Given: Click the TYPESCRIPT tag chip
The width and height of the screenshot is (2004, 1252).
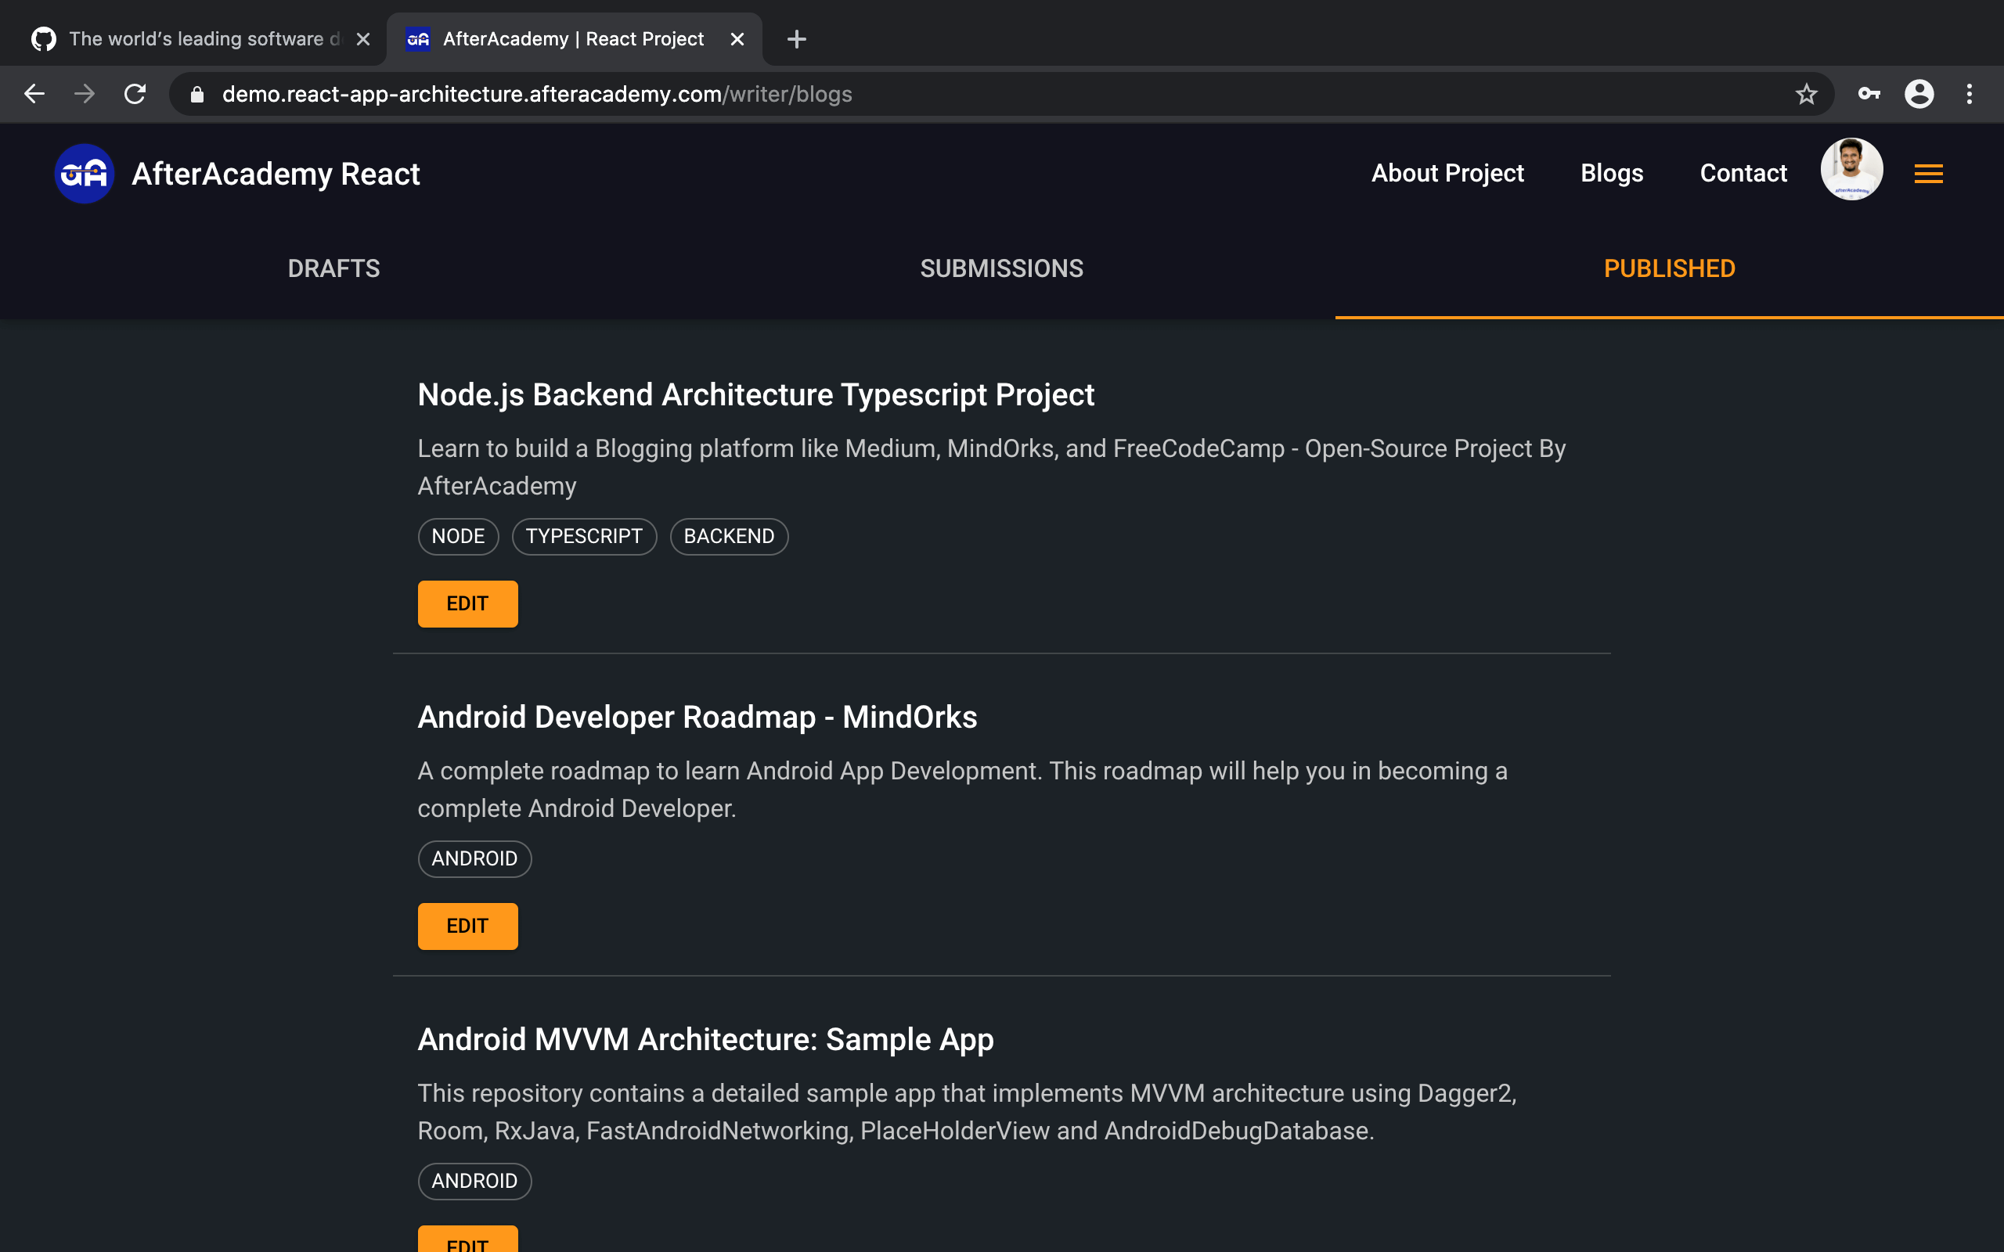Looking at the screenshot, I should pos(584,537).
